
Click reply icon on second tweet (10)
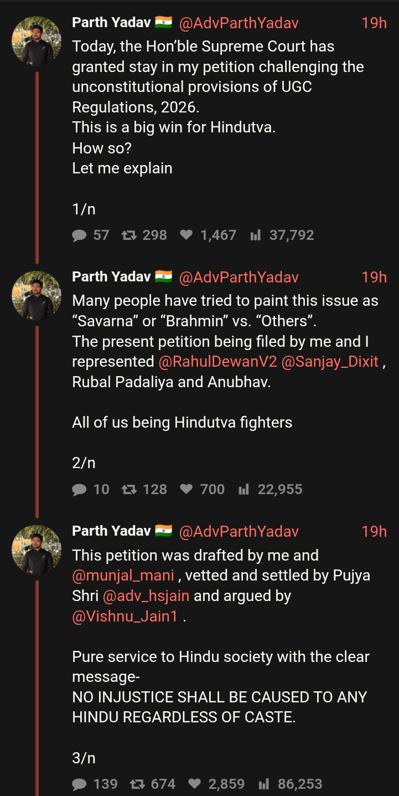pos(80,490)
